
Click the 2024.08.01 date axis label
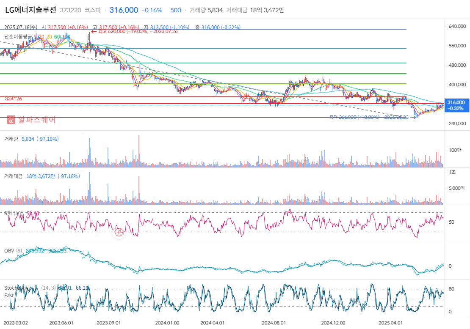pos(274,323)
